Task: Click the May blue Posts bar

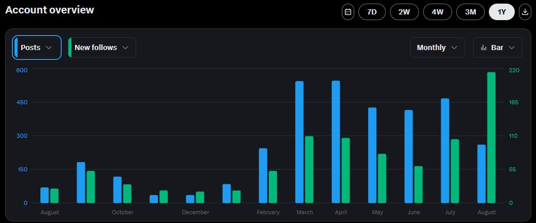Action: coord(372,155)
